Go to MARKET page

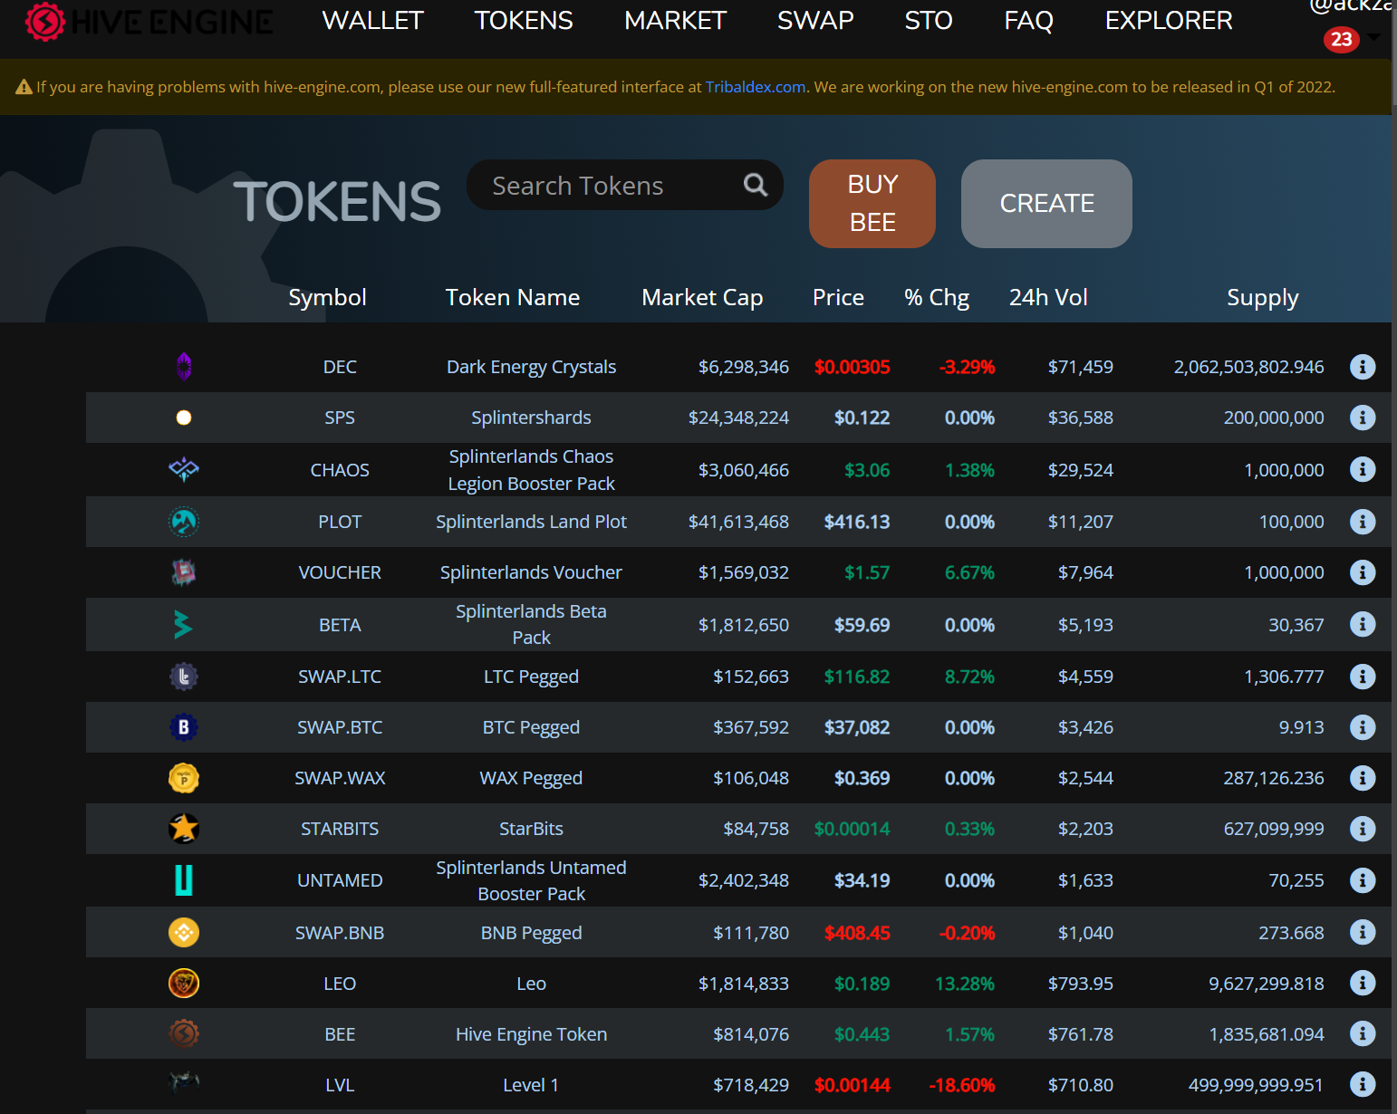[x=675, y=20]
